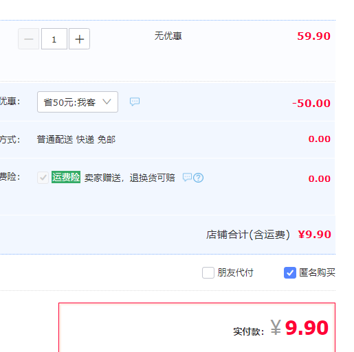The image size is (354, 352).
Task: Open the question mark help icon for 运费险
Action: click(x=198, y=178)
